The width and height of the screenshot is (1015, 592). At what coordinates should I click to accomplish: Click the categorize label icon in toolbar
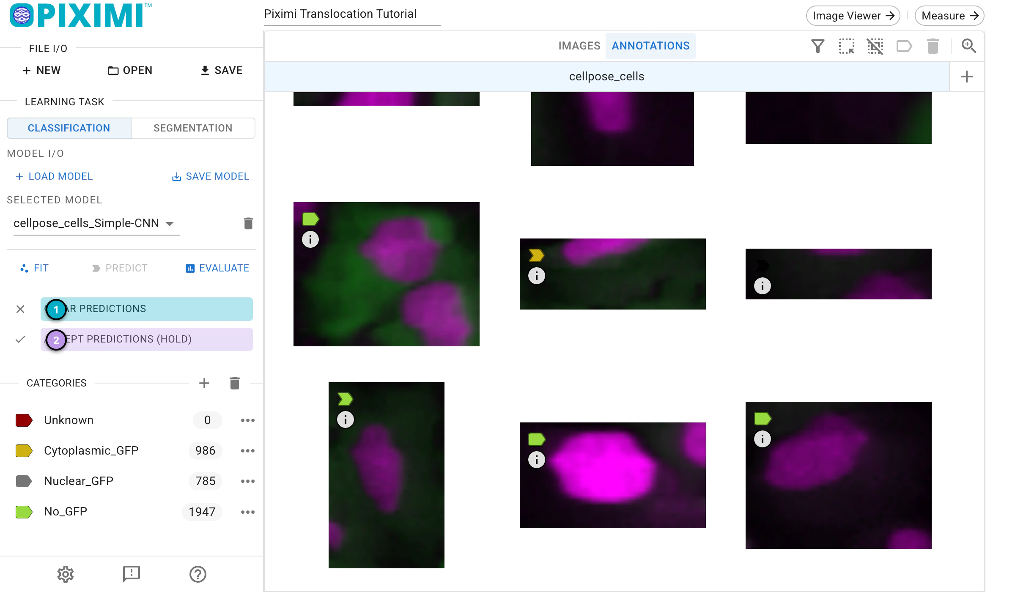coord(904,46)
